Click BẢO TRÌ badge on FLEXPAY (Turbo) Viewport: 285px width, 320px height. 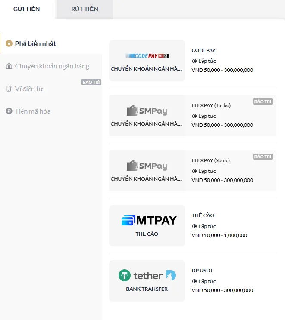pos(263,102)
